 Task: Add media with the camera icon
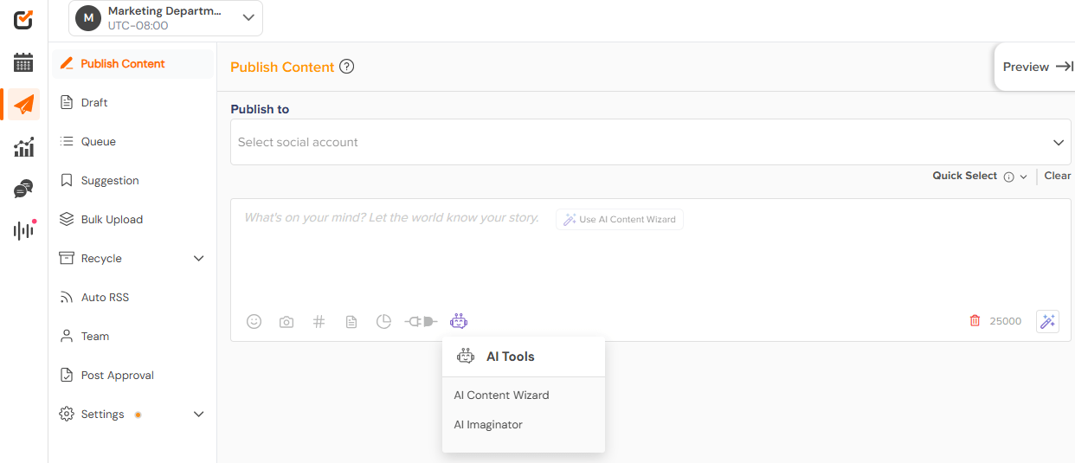(x=286, y=322)
